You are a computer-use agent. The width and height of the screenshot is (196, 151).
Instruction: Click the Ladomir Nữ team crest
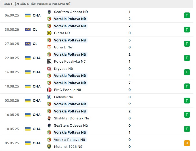tap(49, 97)
